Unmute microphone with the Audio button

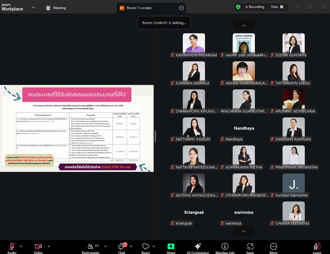pyautogui.click(x=12, y=248)
